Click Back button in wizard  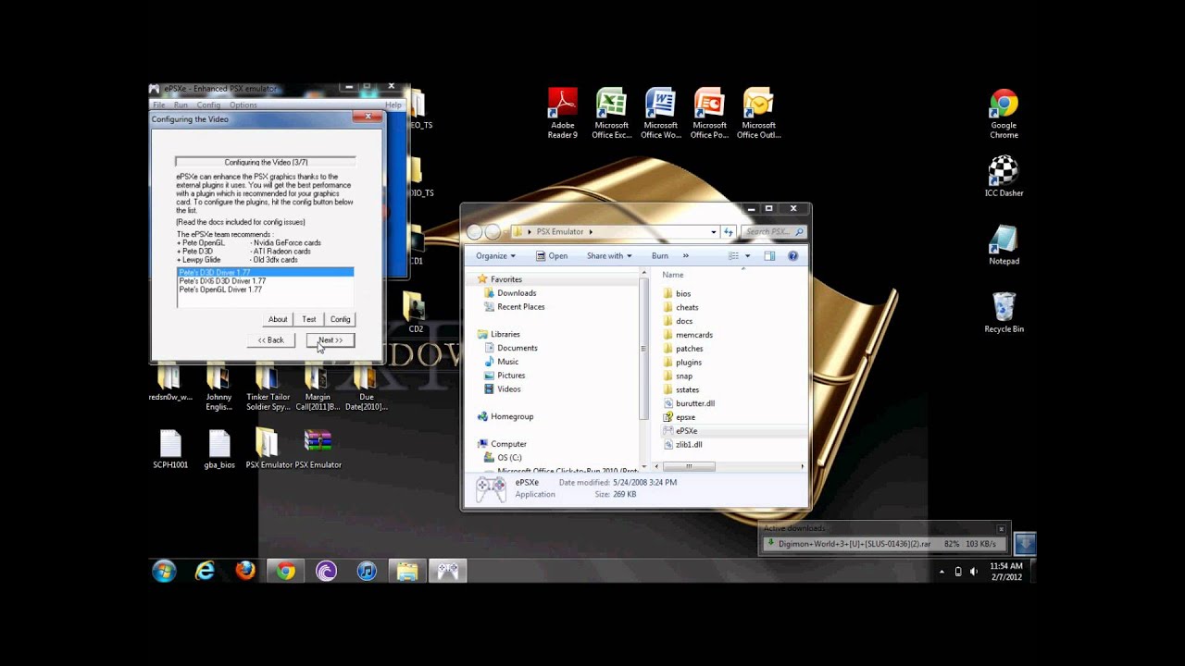[x=271, y=340]
